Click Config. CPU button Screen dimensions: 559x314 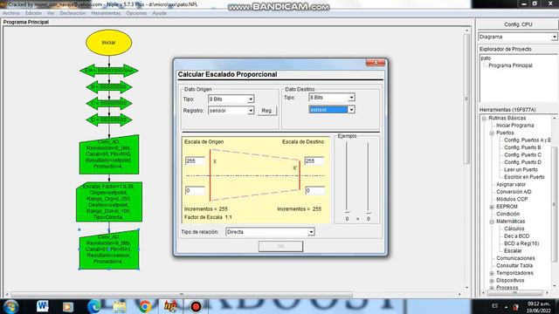[518, 24]
